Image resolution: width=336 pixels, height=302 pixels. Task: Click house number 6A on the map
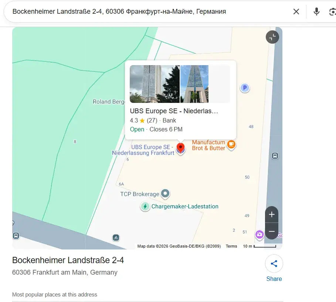pyautogui.click(x=121, y=184)
